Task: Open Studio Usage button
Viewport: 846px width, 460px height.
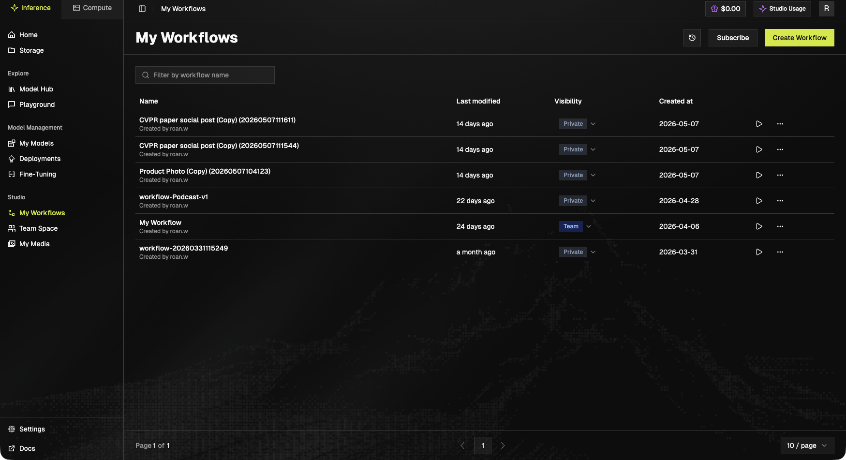Action: (x=782, y=9)
